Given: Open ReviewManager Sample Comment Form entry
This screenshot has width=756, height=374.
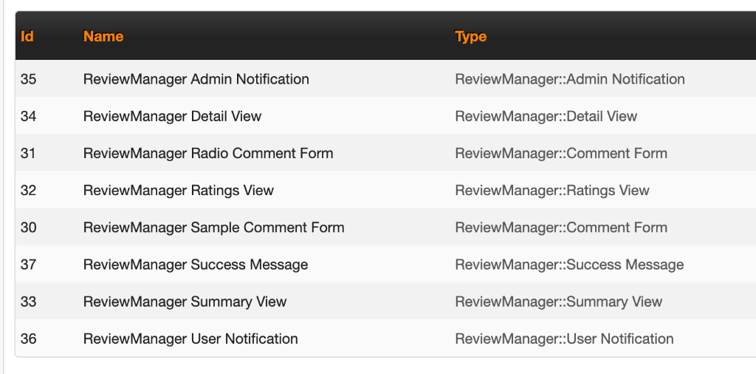Looking at the screenshot, I should point(213,228).
